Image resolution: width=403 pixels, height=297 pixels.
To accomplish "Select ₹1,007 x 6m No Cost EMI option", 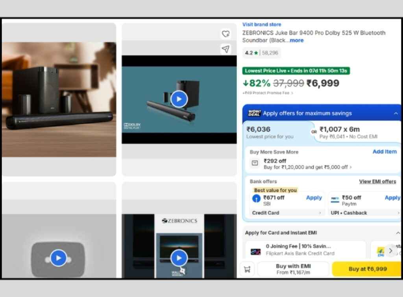I will pyautogui.click(x=357, y=132).
